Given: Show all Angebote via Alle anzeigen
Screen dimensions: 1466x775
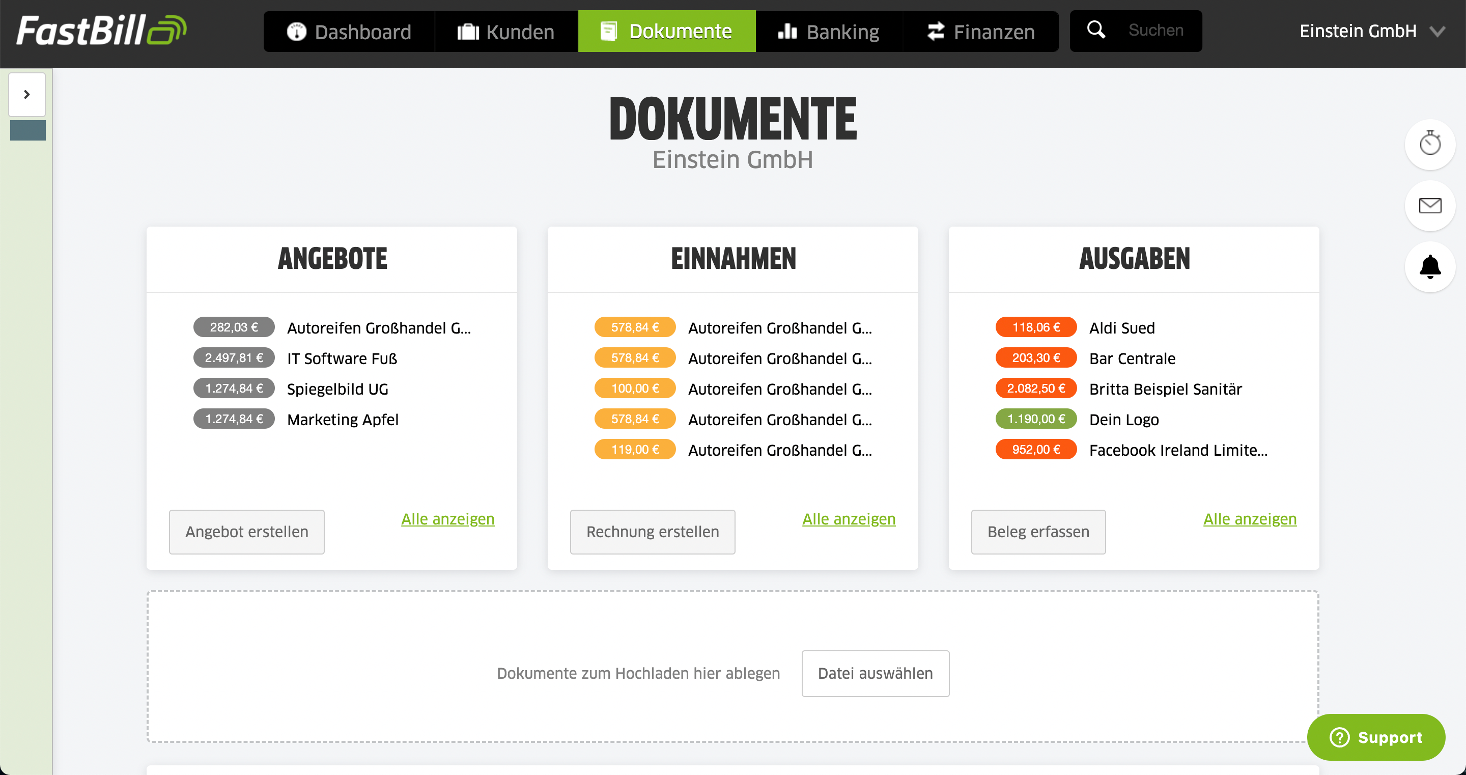Looking at the screenshot, I should [447, 519].
